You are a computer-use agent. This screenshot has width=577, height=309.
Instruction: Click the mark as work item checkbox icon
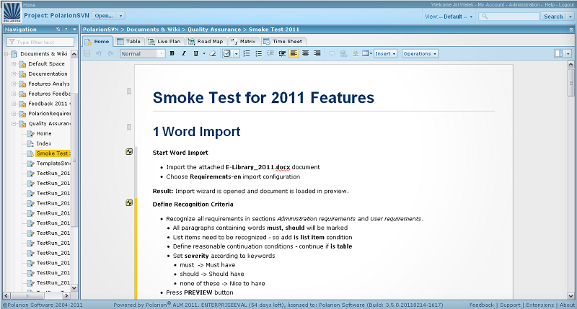pos(227,53)
